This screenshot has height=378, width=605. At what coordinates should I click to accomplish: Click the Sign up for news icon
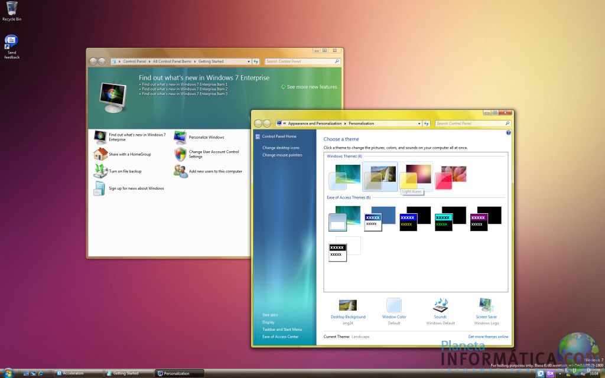99,188
